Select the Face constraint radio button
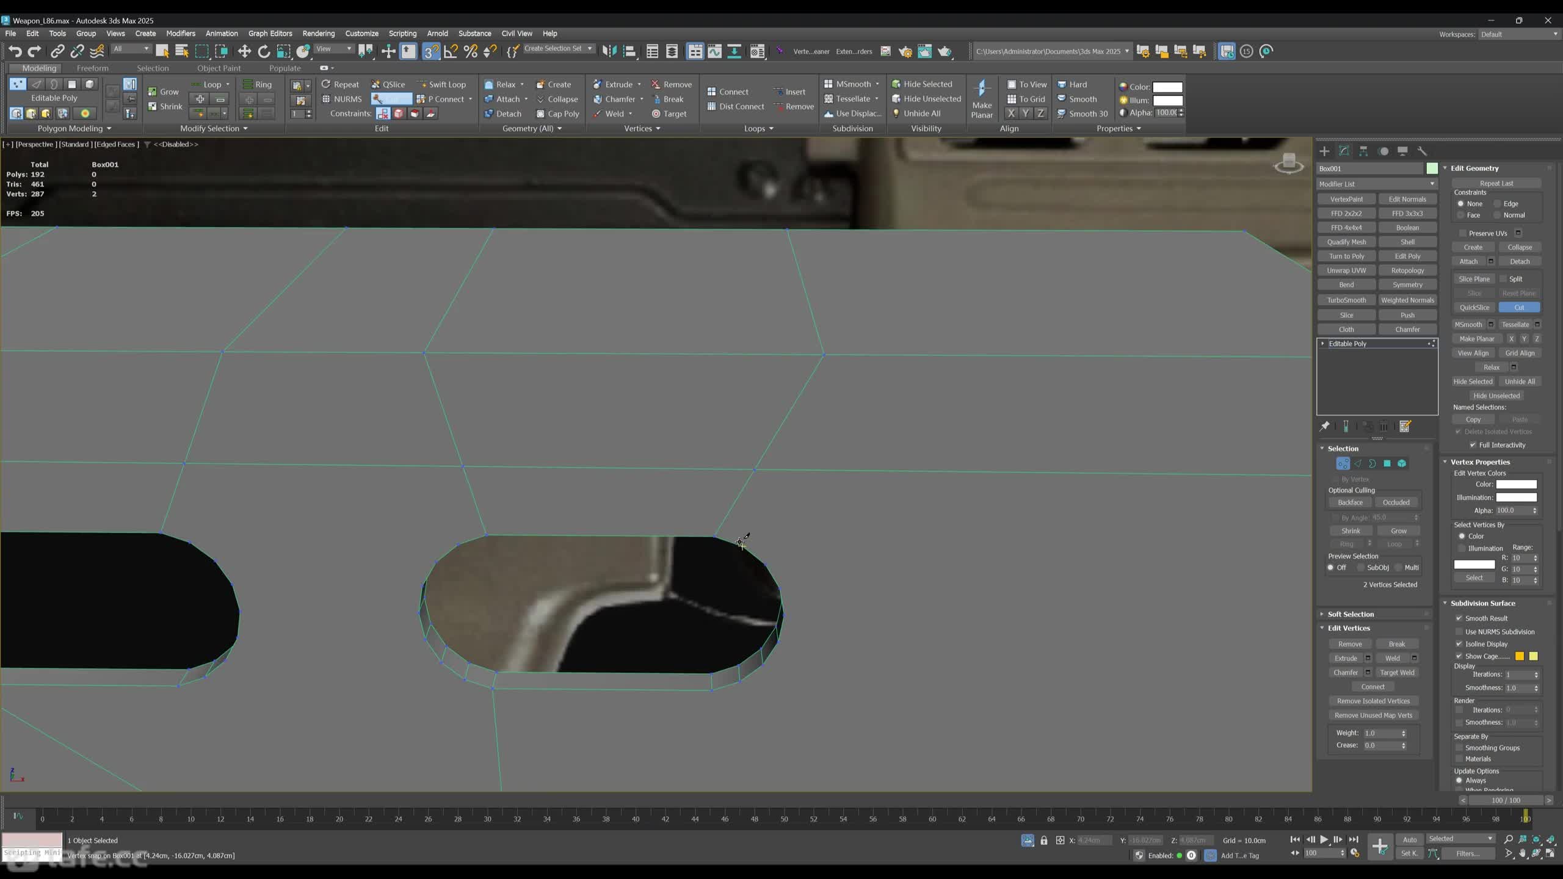 (x=1461, y=215)
